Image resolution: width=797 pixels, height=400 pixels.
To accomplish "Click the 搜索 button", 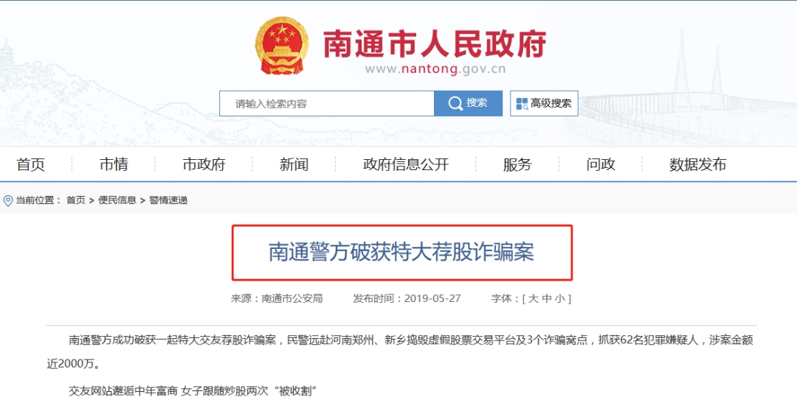I will (x=468, y=104).
